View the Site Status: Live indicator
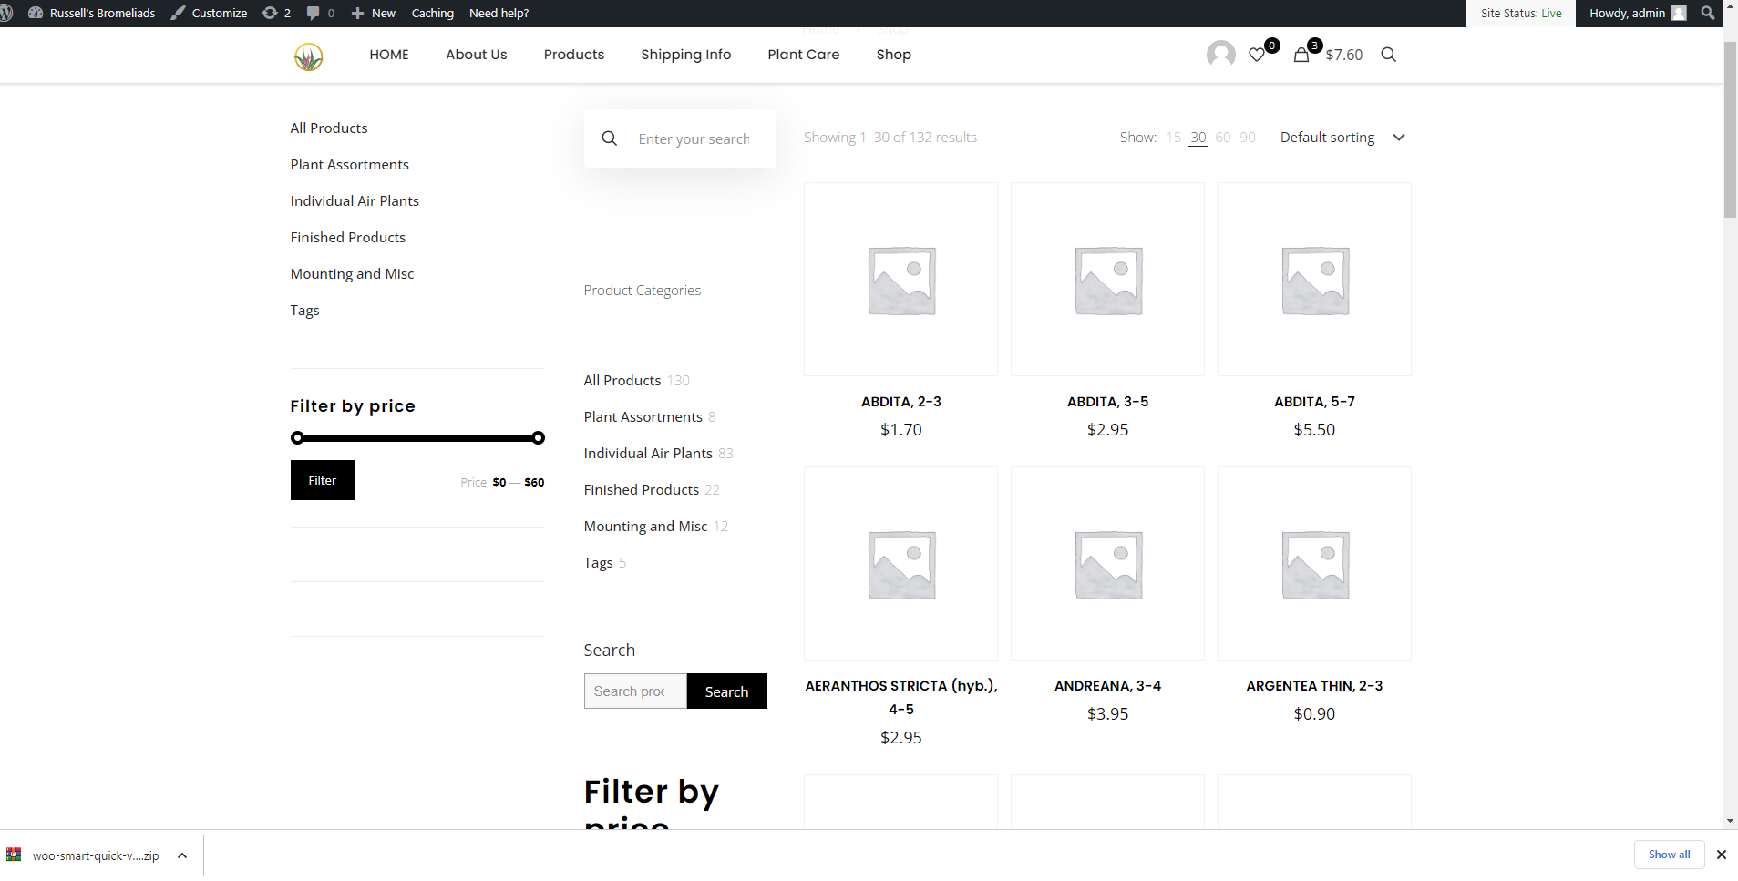This screenshot has height=881, width=1738. coord(1520,13)
